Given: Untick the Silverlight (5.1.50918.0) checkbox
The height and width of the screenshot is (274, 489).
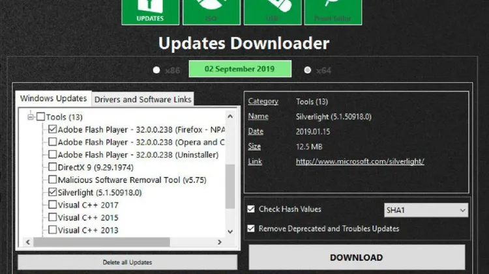Looking at the screenshot, I should point(52,192).
